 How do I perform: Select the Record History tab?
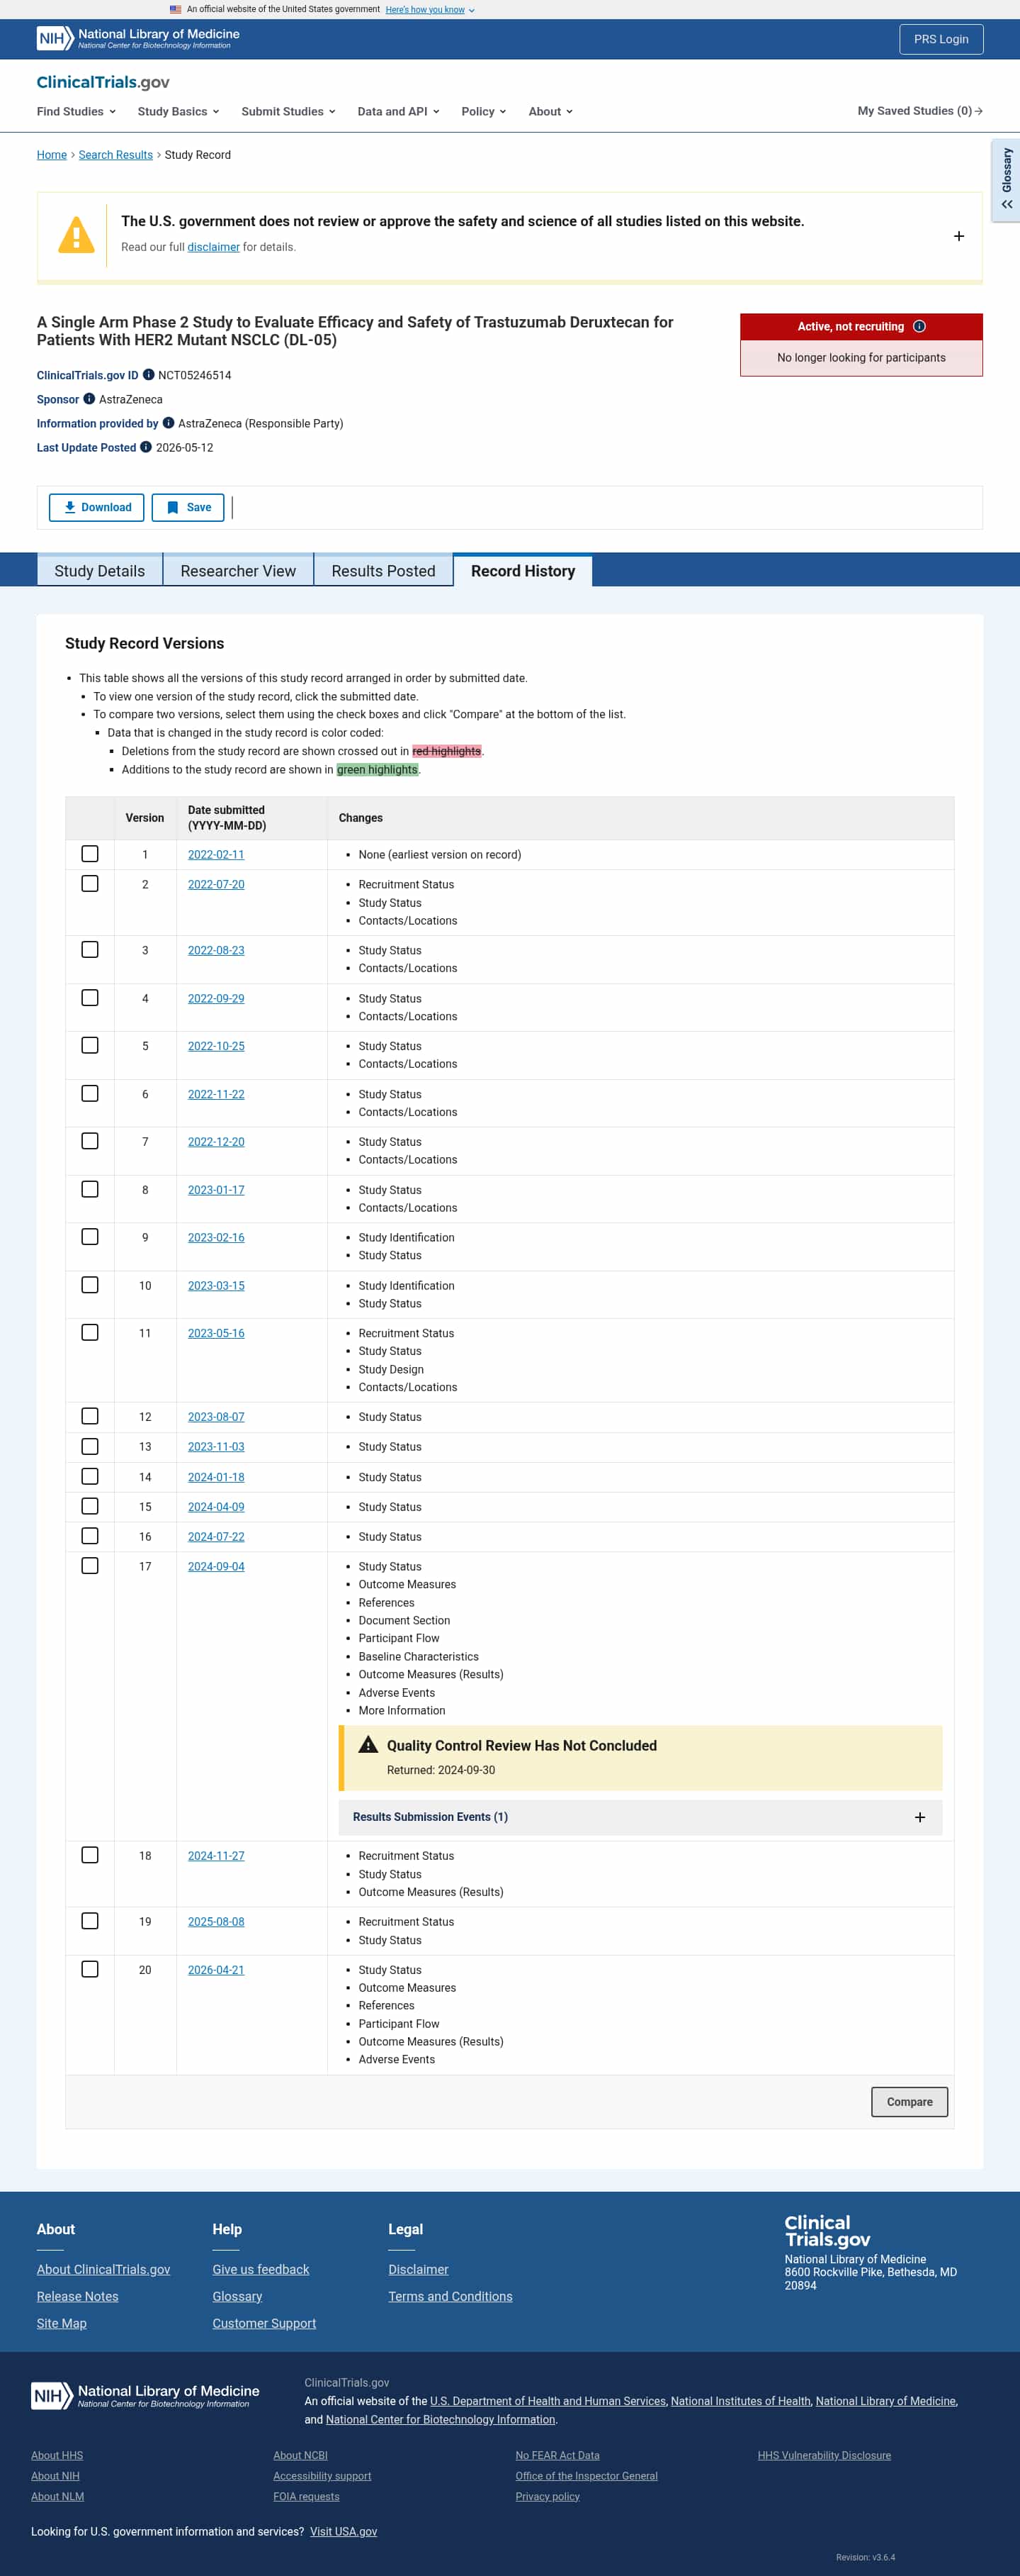point(523,570)
